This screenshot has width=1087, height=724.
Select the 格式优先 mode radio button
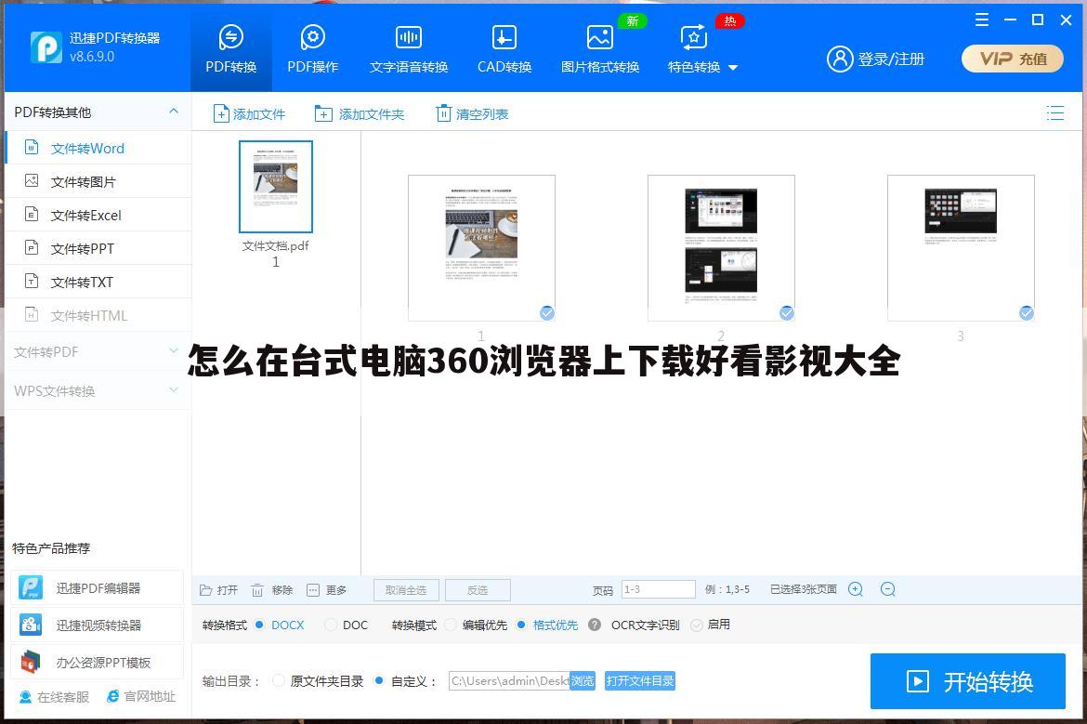(521, 625)
